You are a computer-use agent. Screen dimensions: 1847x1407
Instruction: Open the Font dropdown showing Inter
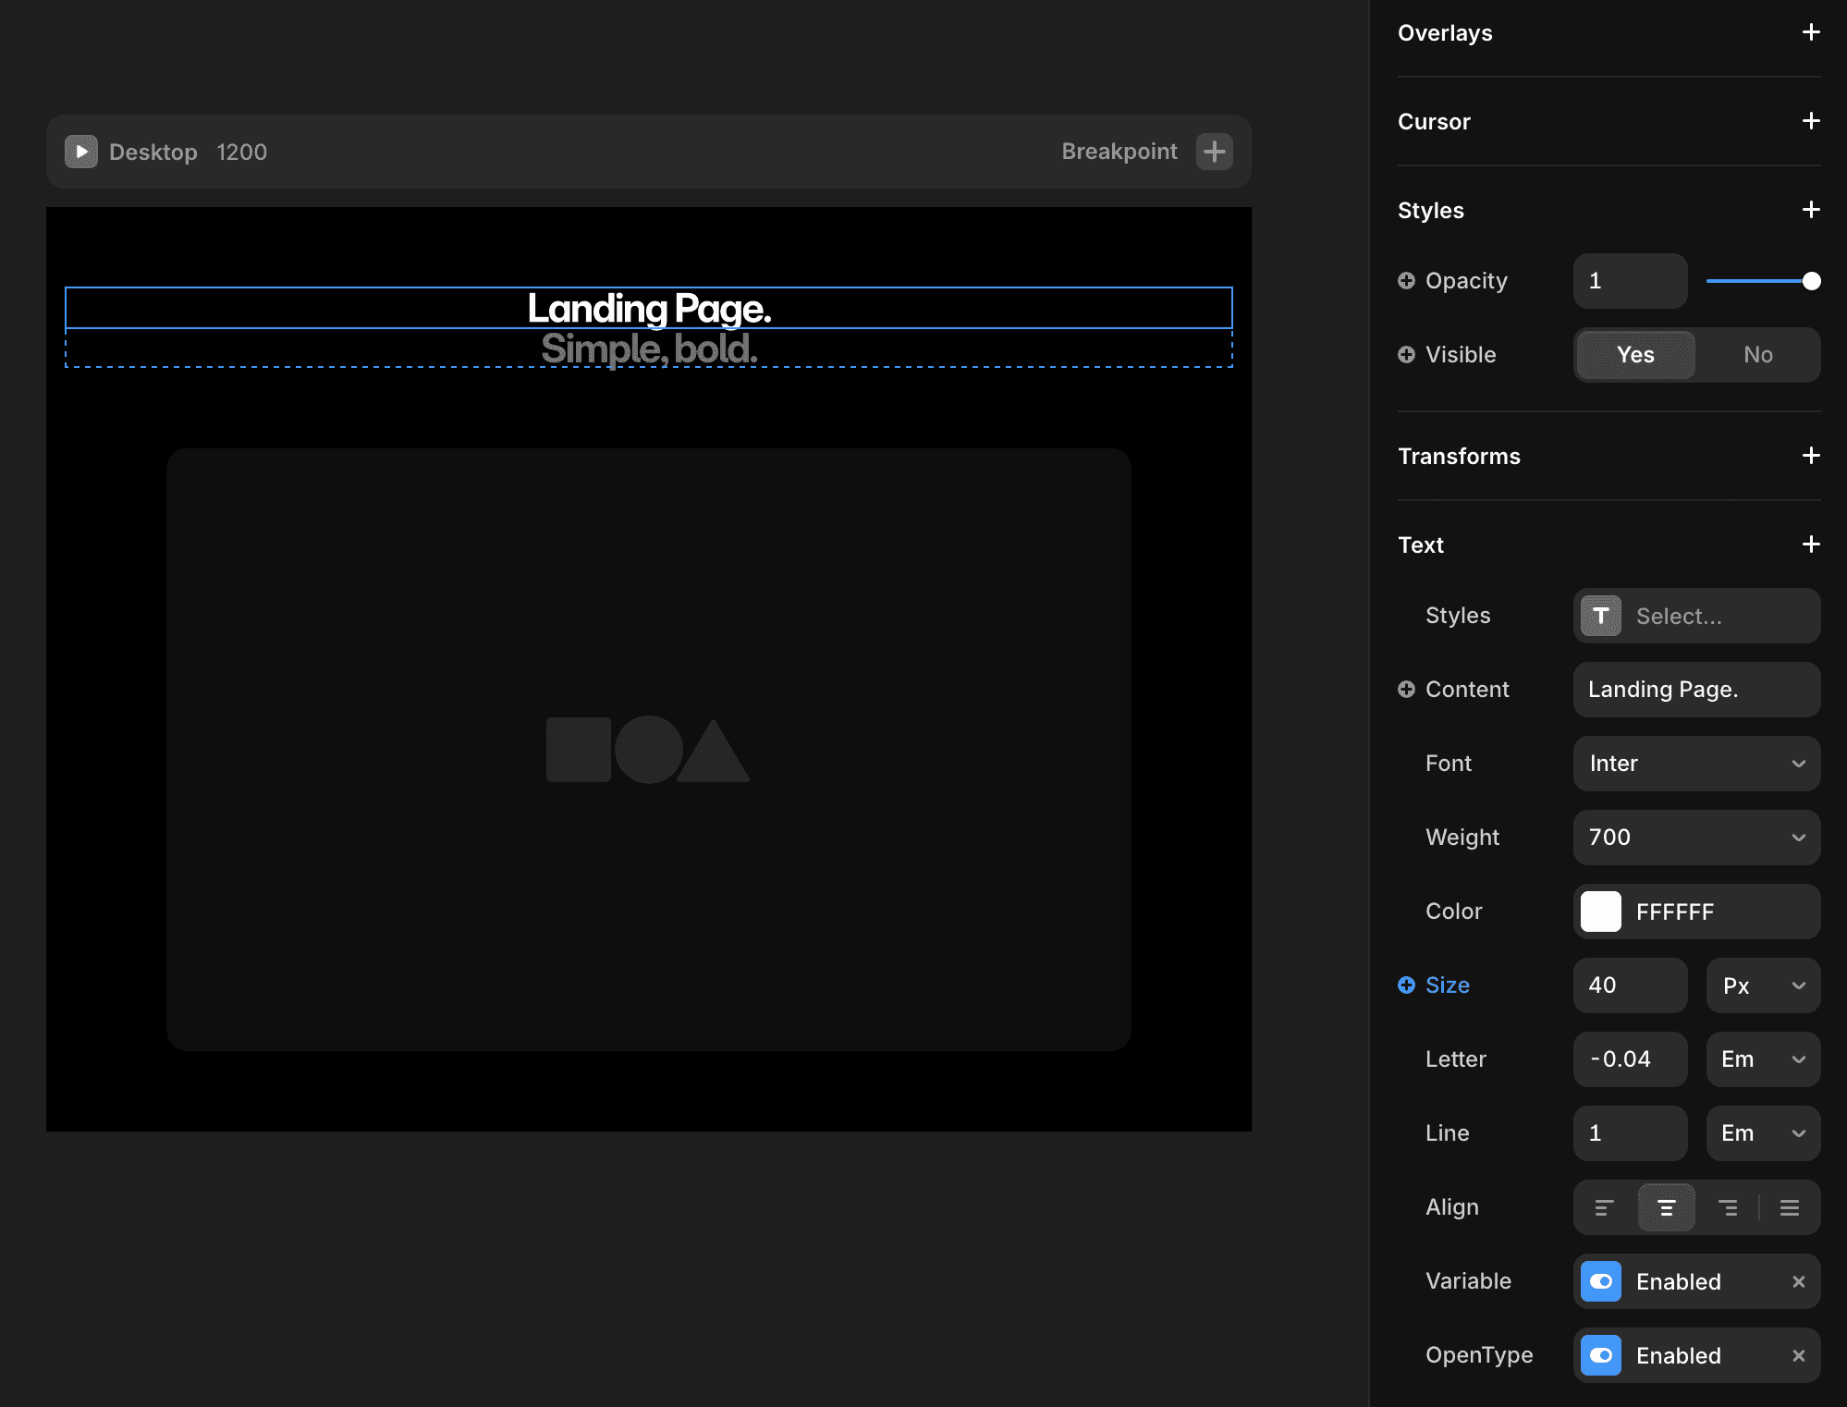1696,764
